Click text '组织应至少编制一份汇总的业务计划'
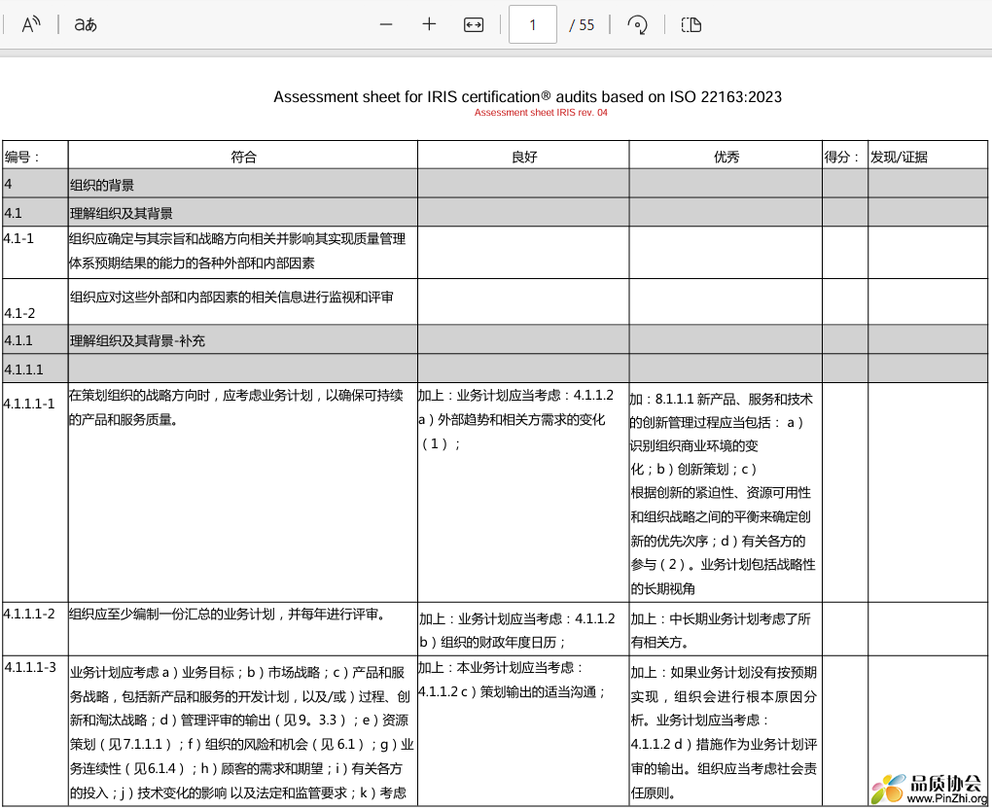This screenshot has width=992, height=810. click(x=172, y=614)
